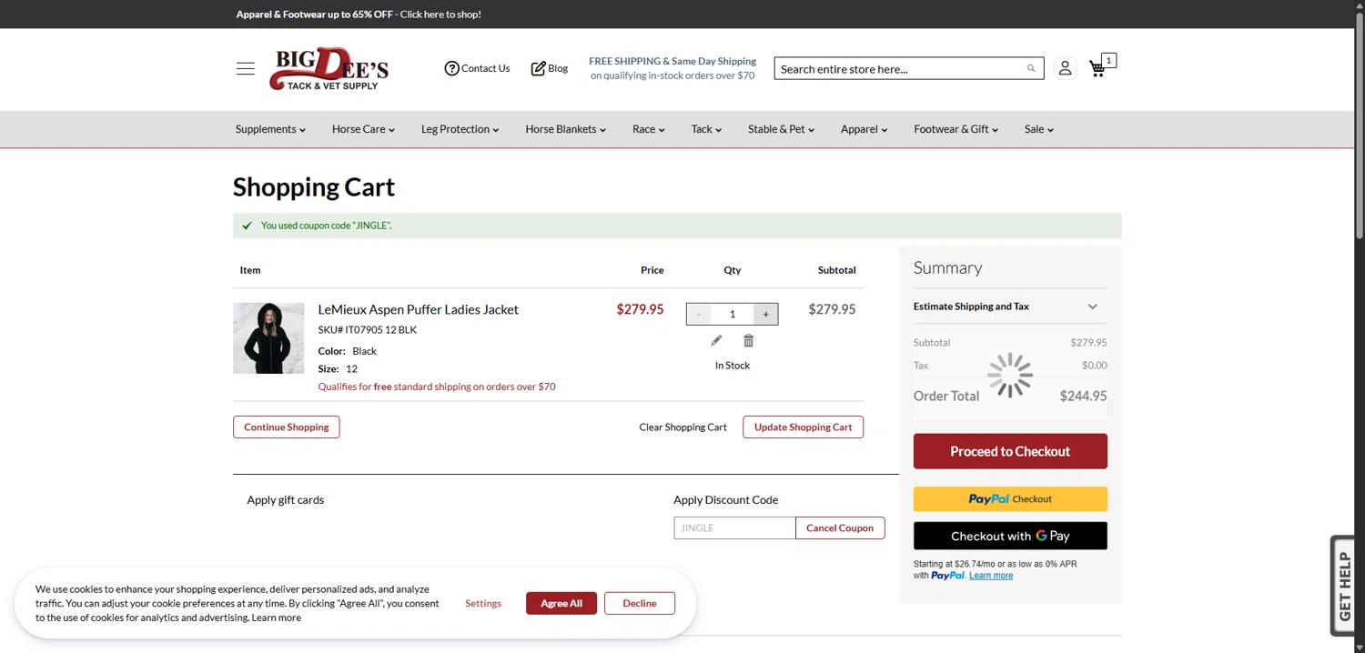Open the jacket product thumbnail

point(268,338)
